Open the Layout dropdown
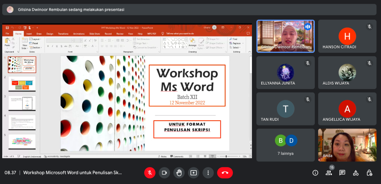The height and width of the screenshot is (184, 381). coord(35,39)
